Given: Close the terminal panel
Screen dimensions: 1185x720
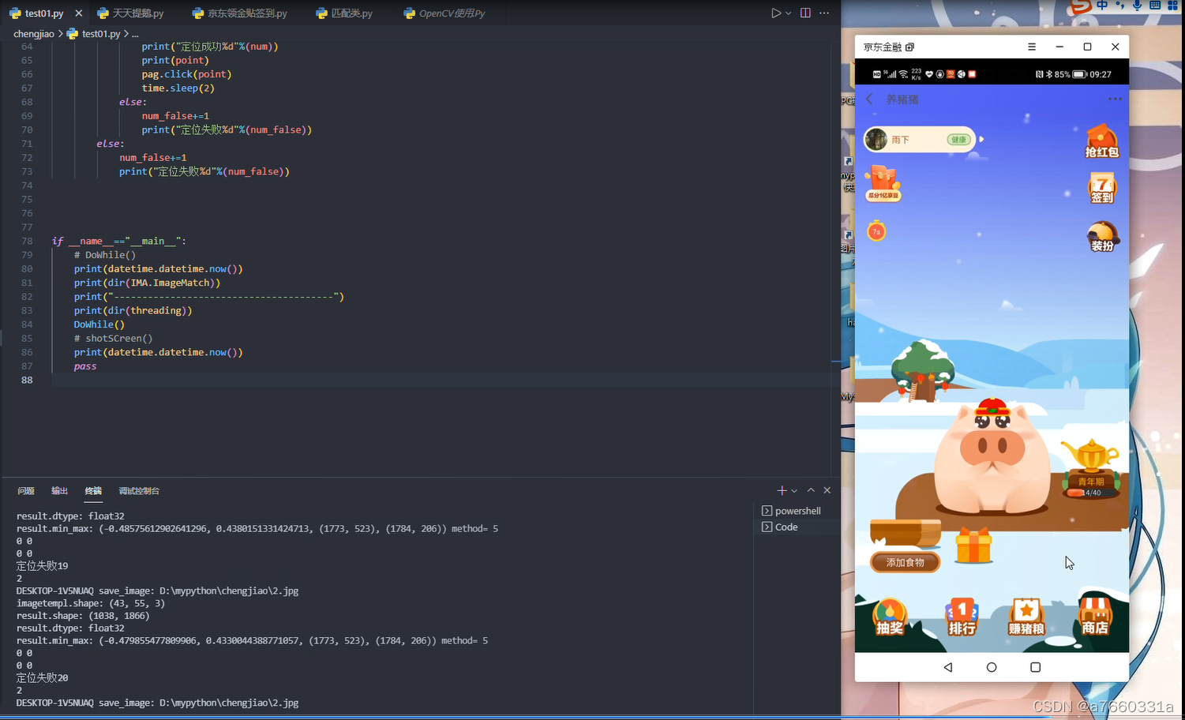Looking at the screenshot, I should [x=827, y=490].
